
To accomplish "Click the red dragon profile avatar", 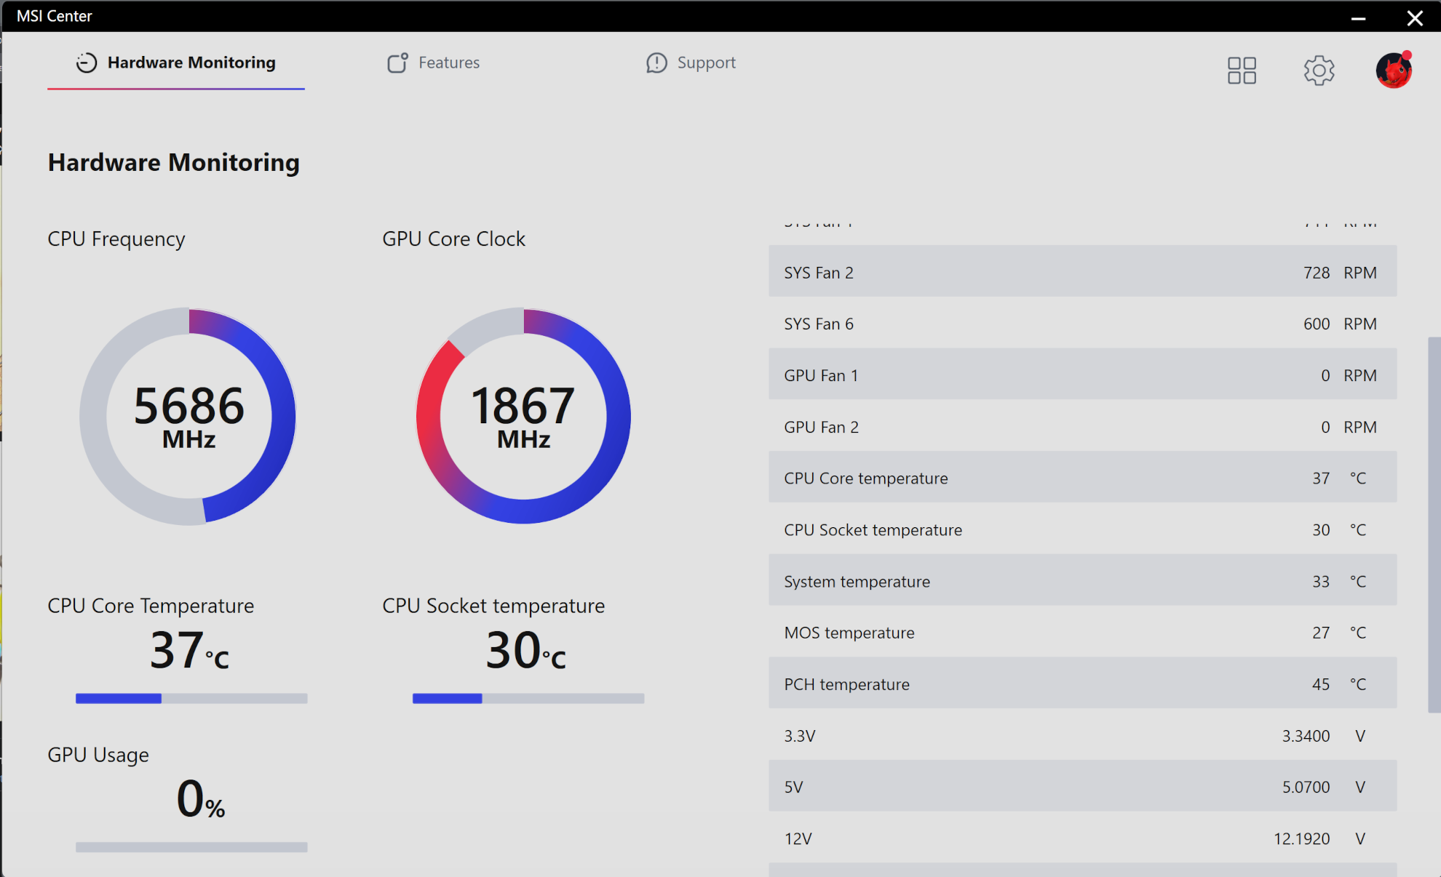I will [1394, 71].
